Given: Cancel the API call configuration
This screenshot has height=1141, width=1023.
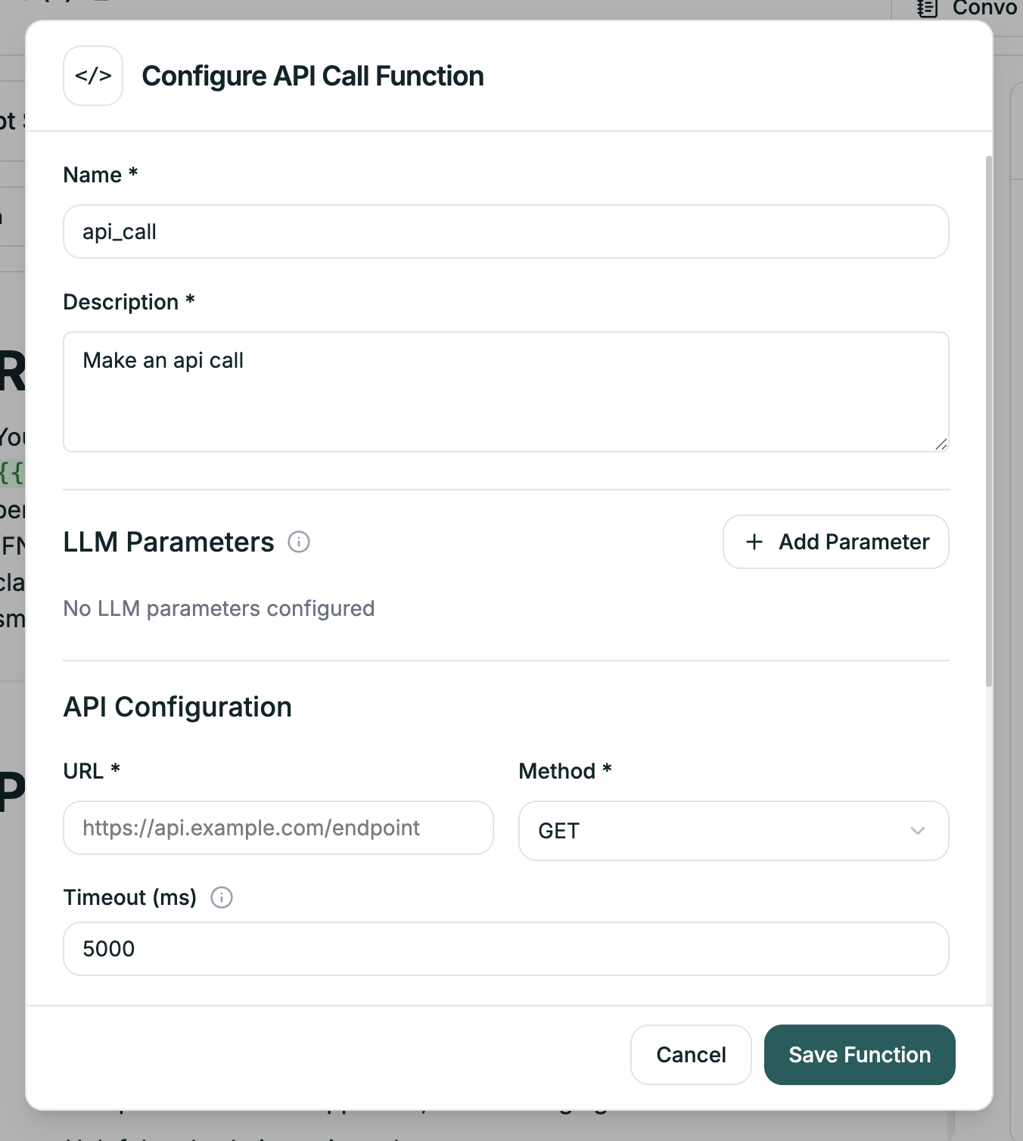Looking at the screenshot, I should 690,1055.
